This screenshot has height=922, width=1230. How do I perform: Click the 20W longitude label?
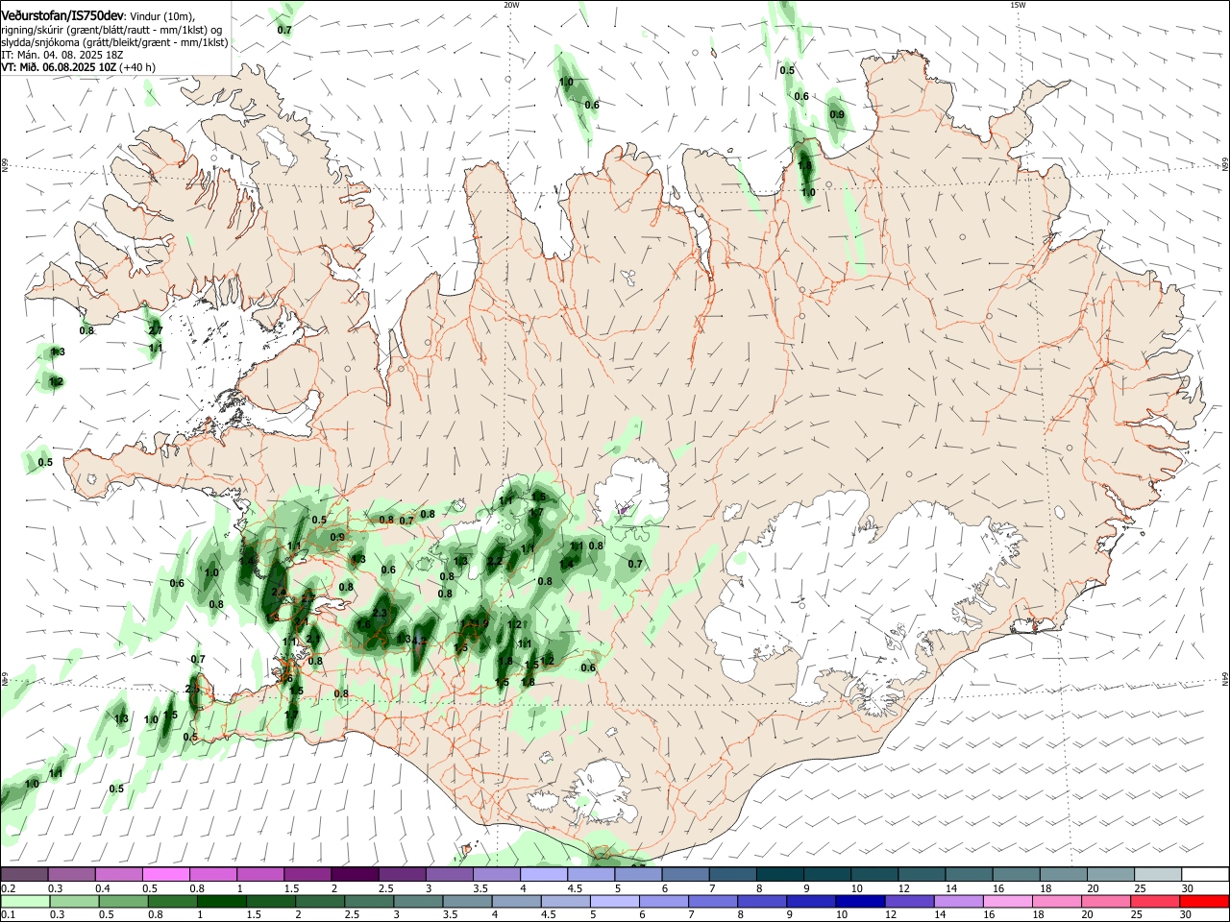pos(511,5)
